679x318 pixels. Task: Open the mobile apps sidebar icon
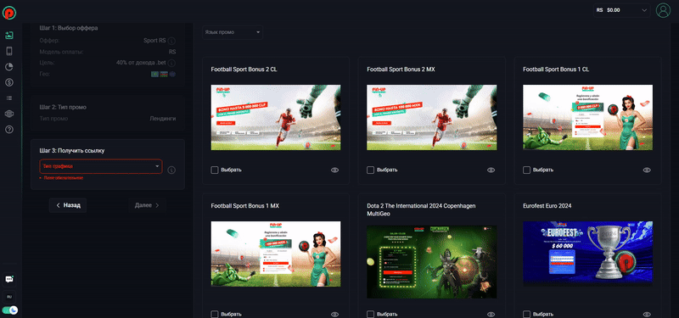pos(9,51)
